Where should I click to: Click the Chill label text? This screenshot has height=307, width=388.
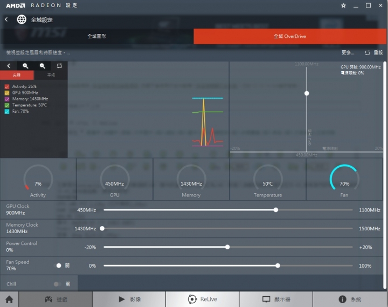pos(11,284)
